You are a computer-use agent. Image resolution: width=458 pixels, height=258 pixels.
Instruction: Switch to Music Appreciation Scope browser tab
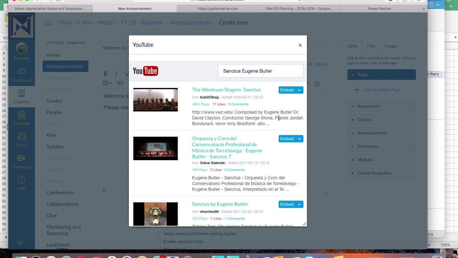click(x=50, y=9)
